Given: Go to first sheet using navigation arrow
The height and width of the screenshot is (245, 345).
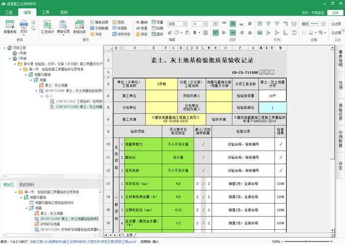Looking at the screenshot, I should click(x=106, y=235).
